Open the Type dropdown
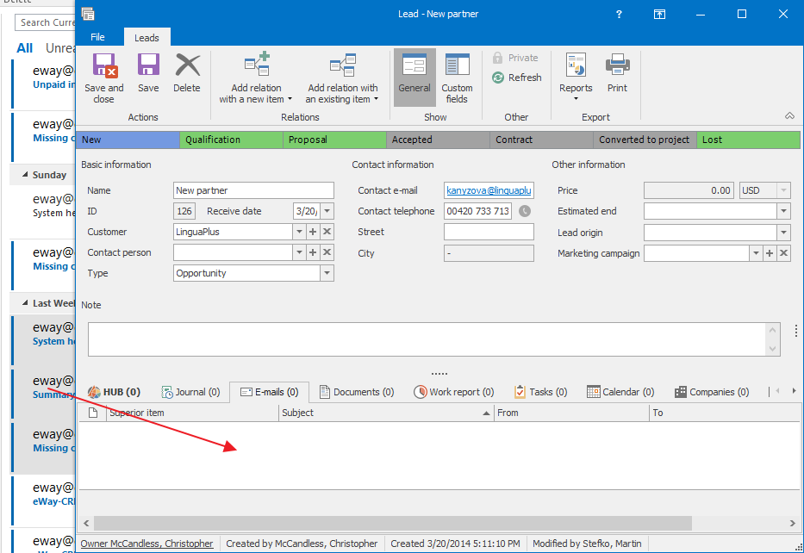The image size is (804, 553). pos(327,273)
